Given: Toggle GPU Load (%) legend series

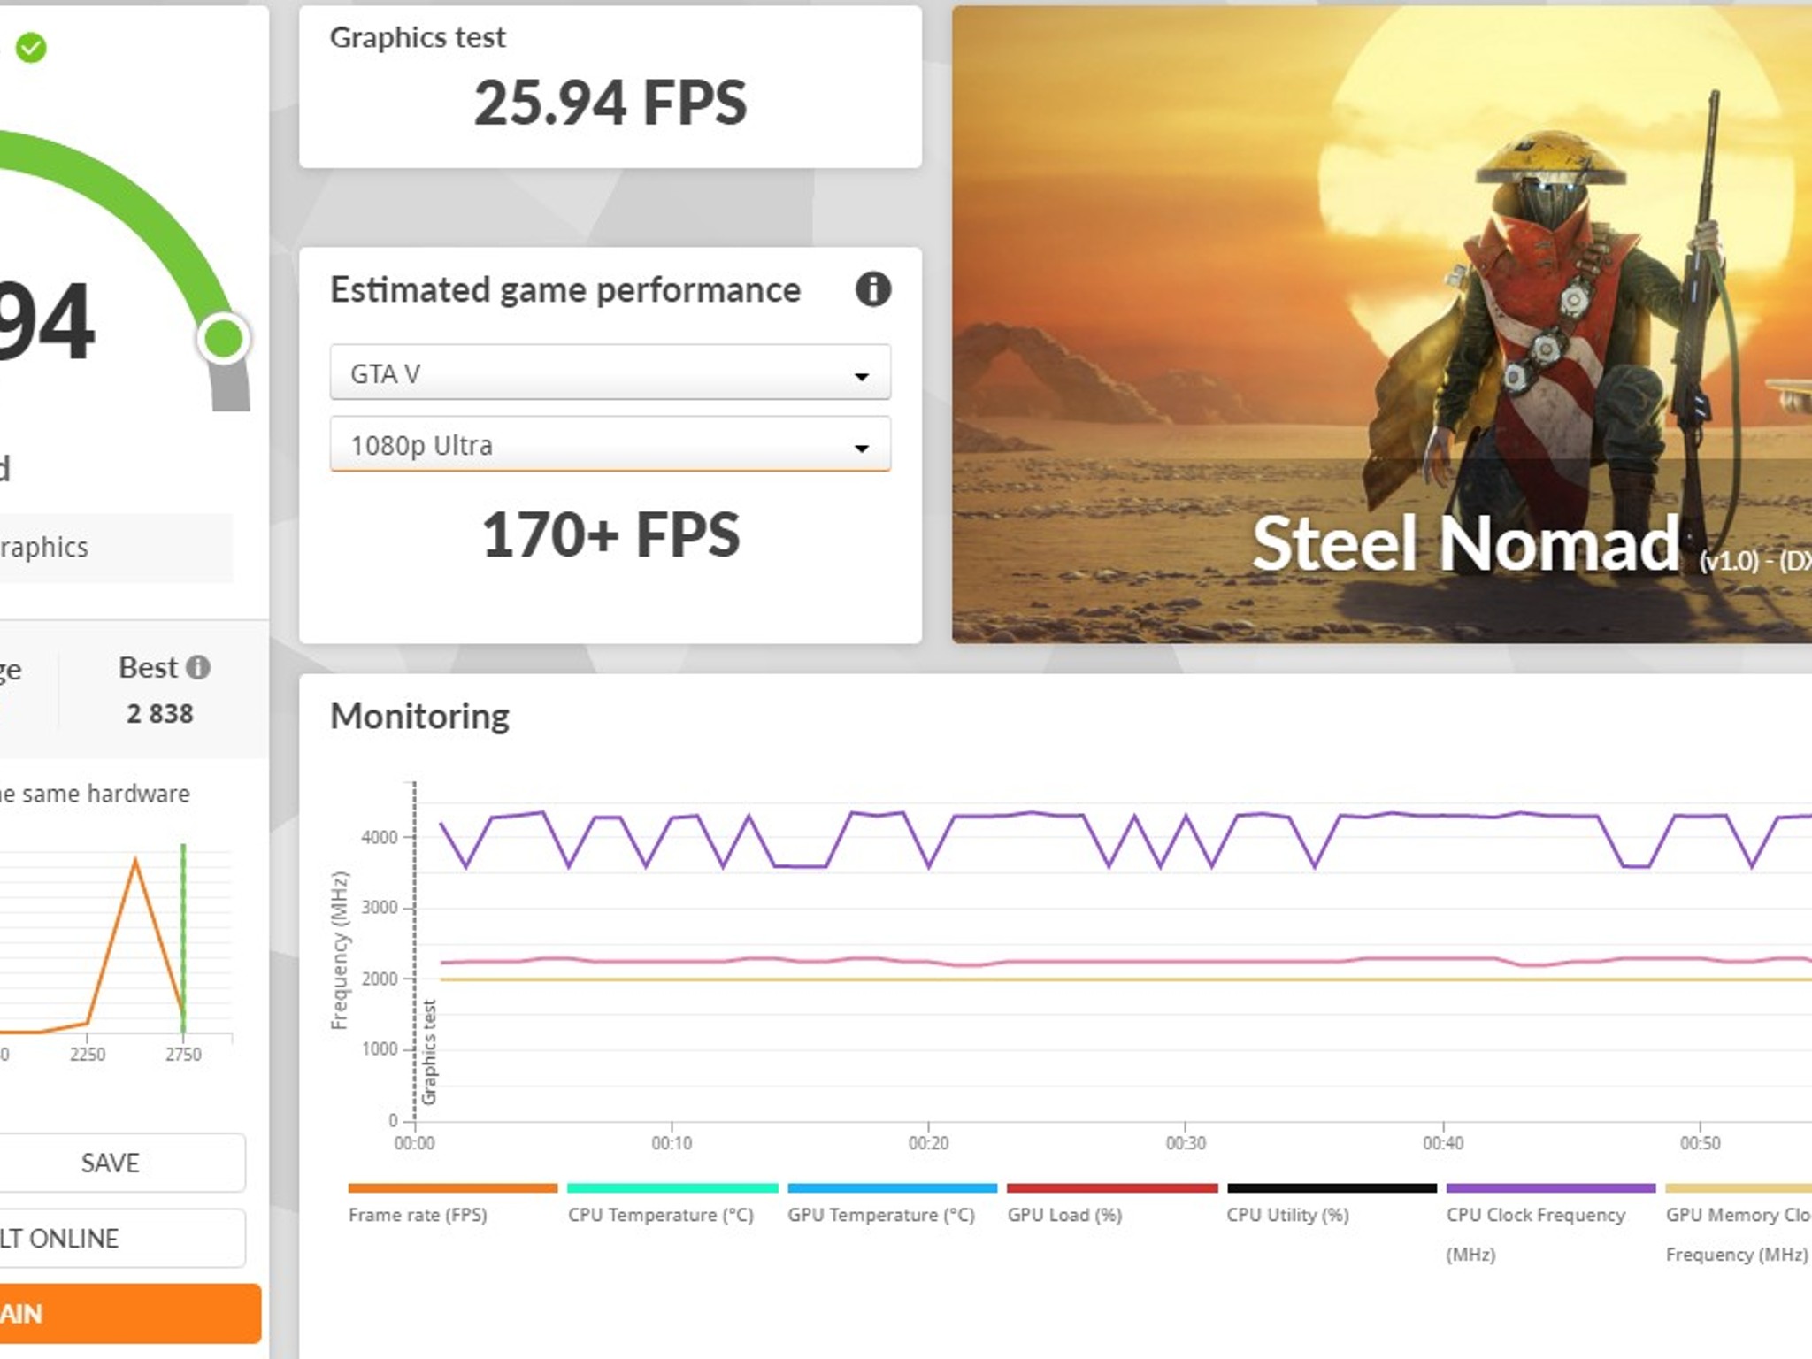Looking at the screenshot, I should [x=1111, y=1204].
